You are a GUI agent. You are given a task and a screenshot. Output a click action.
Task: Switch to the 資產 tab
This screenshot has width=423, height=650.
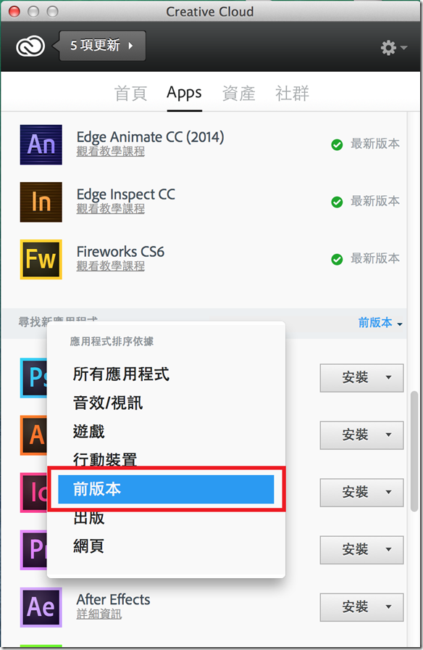238,94
